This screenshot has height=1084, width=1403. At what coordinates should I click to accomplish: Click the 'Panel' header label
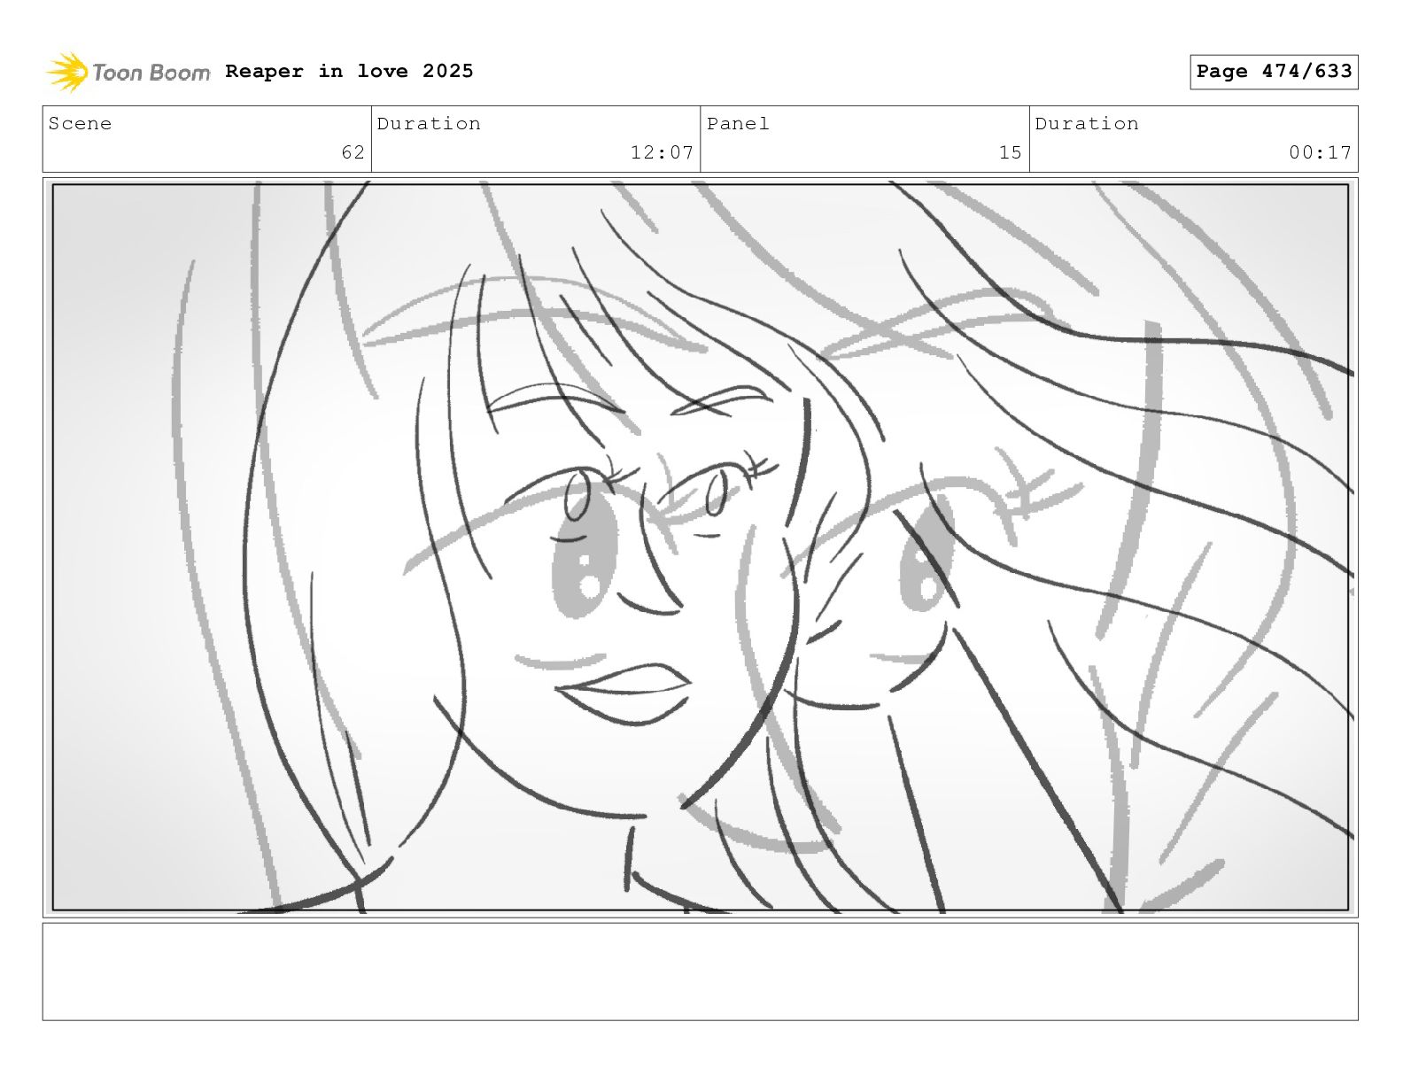click(x=738, y=124)
